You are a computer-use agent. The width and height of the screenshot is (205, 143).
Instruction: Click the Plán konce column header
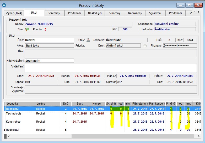click(157, 104)
